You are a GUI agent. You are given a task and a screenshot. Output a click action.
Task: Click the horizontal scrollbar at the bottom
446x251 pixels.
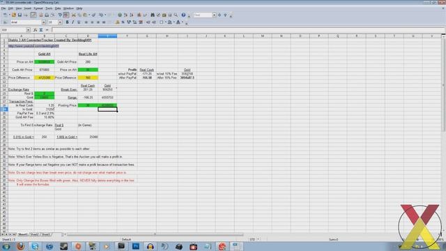155,234
